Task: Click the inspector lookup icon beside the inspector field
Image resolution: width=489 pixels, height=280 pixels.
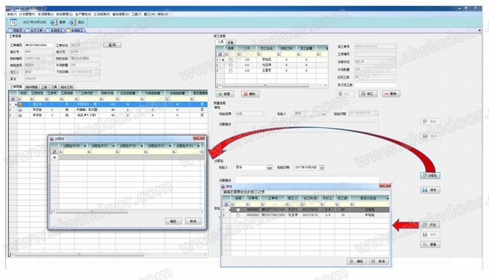Action: pos(270,168)
